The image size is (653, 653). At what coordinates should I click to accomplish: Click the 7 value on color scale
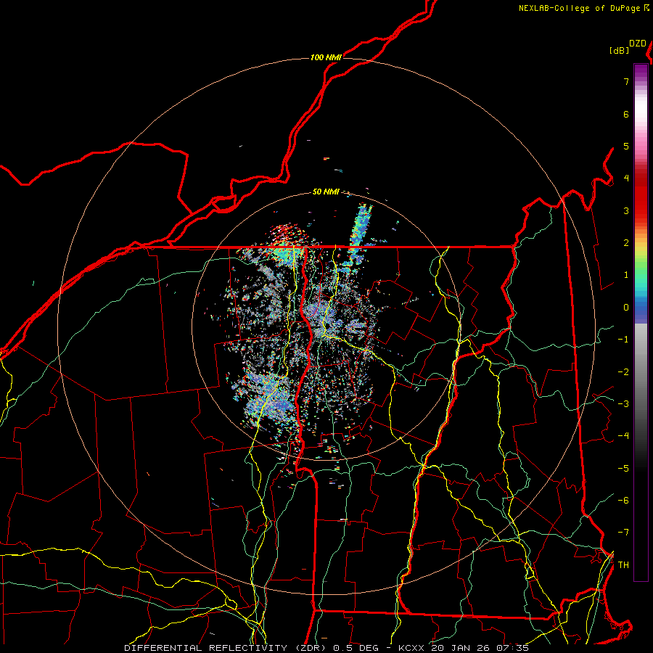tap(626, 81)
